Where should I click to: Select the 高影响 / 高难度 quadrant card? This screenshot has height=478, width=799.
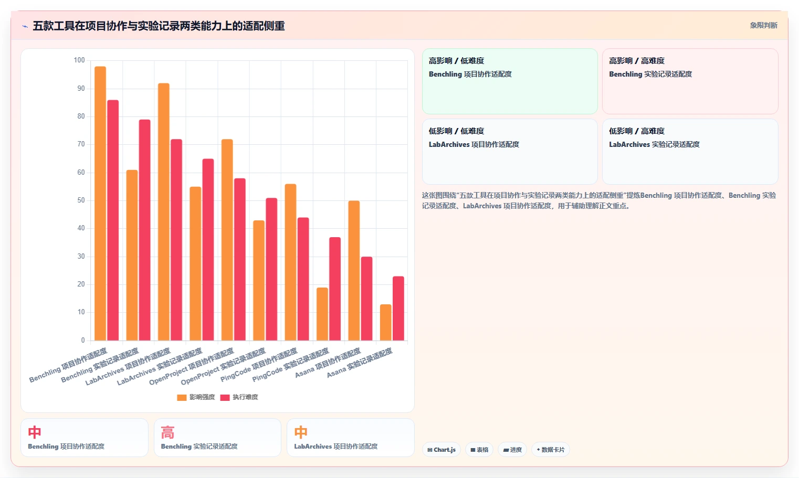tap(690, 81)
